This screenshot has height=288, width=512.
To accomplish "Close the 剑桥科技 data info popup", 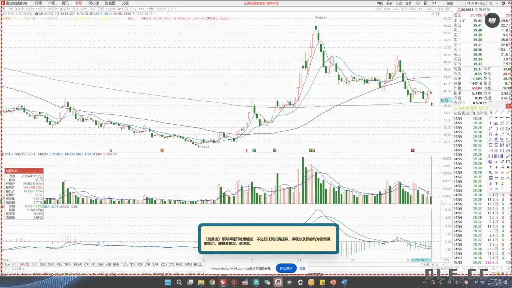I will click(x=41, y=171).
